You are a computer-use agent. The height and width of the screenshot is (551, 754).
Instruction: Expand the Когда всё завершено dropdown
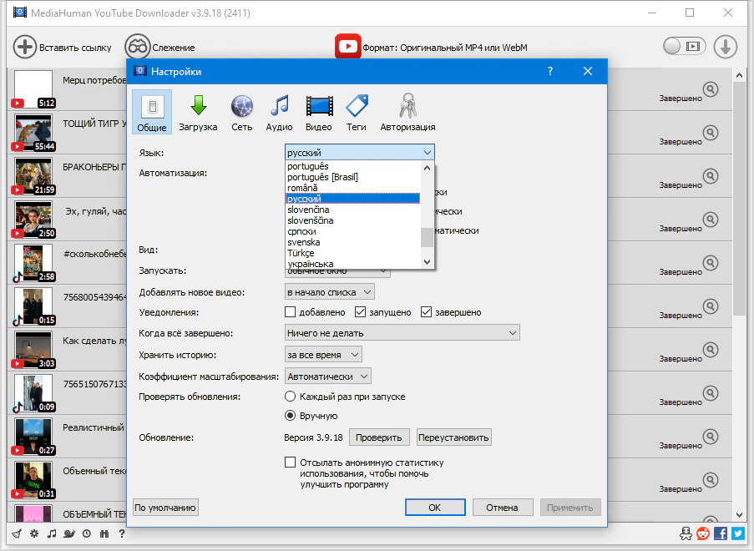coord(402,333)
